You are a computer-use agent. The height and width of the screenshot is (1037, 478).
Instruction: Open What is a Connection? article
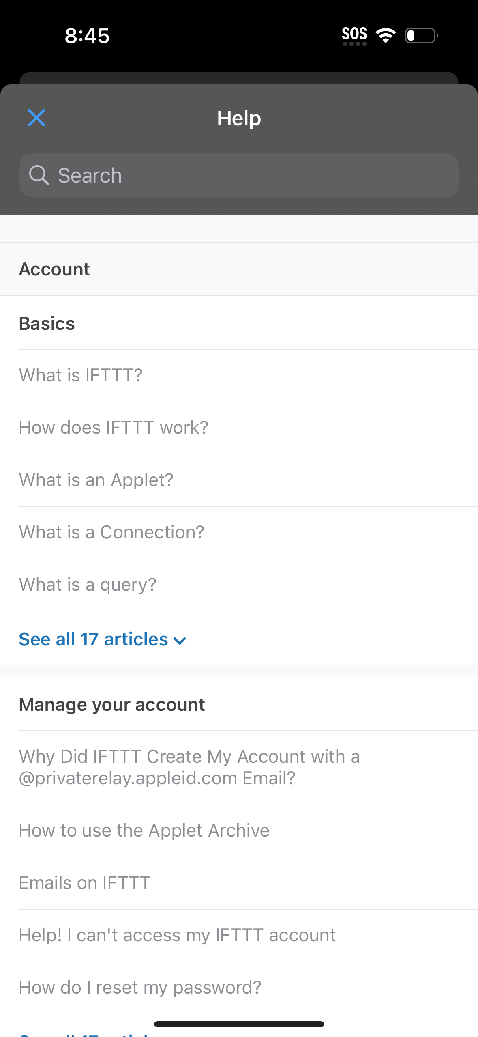click(111, 531)
